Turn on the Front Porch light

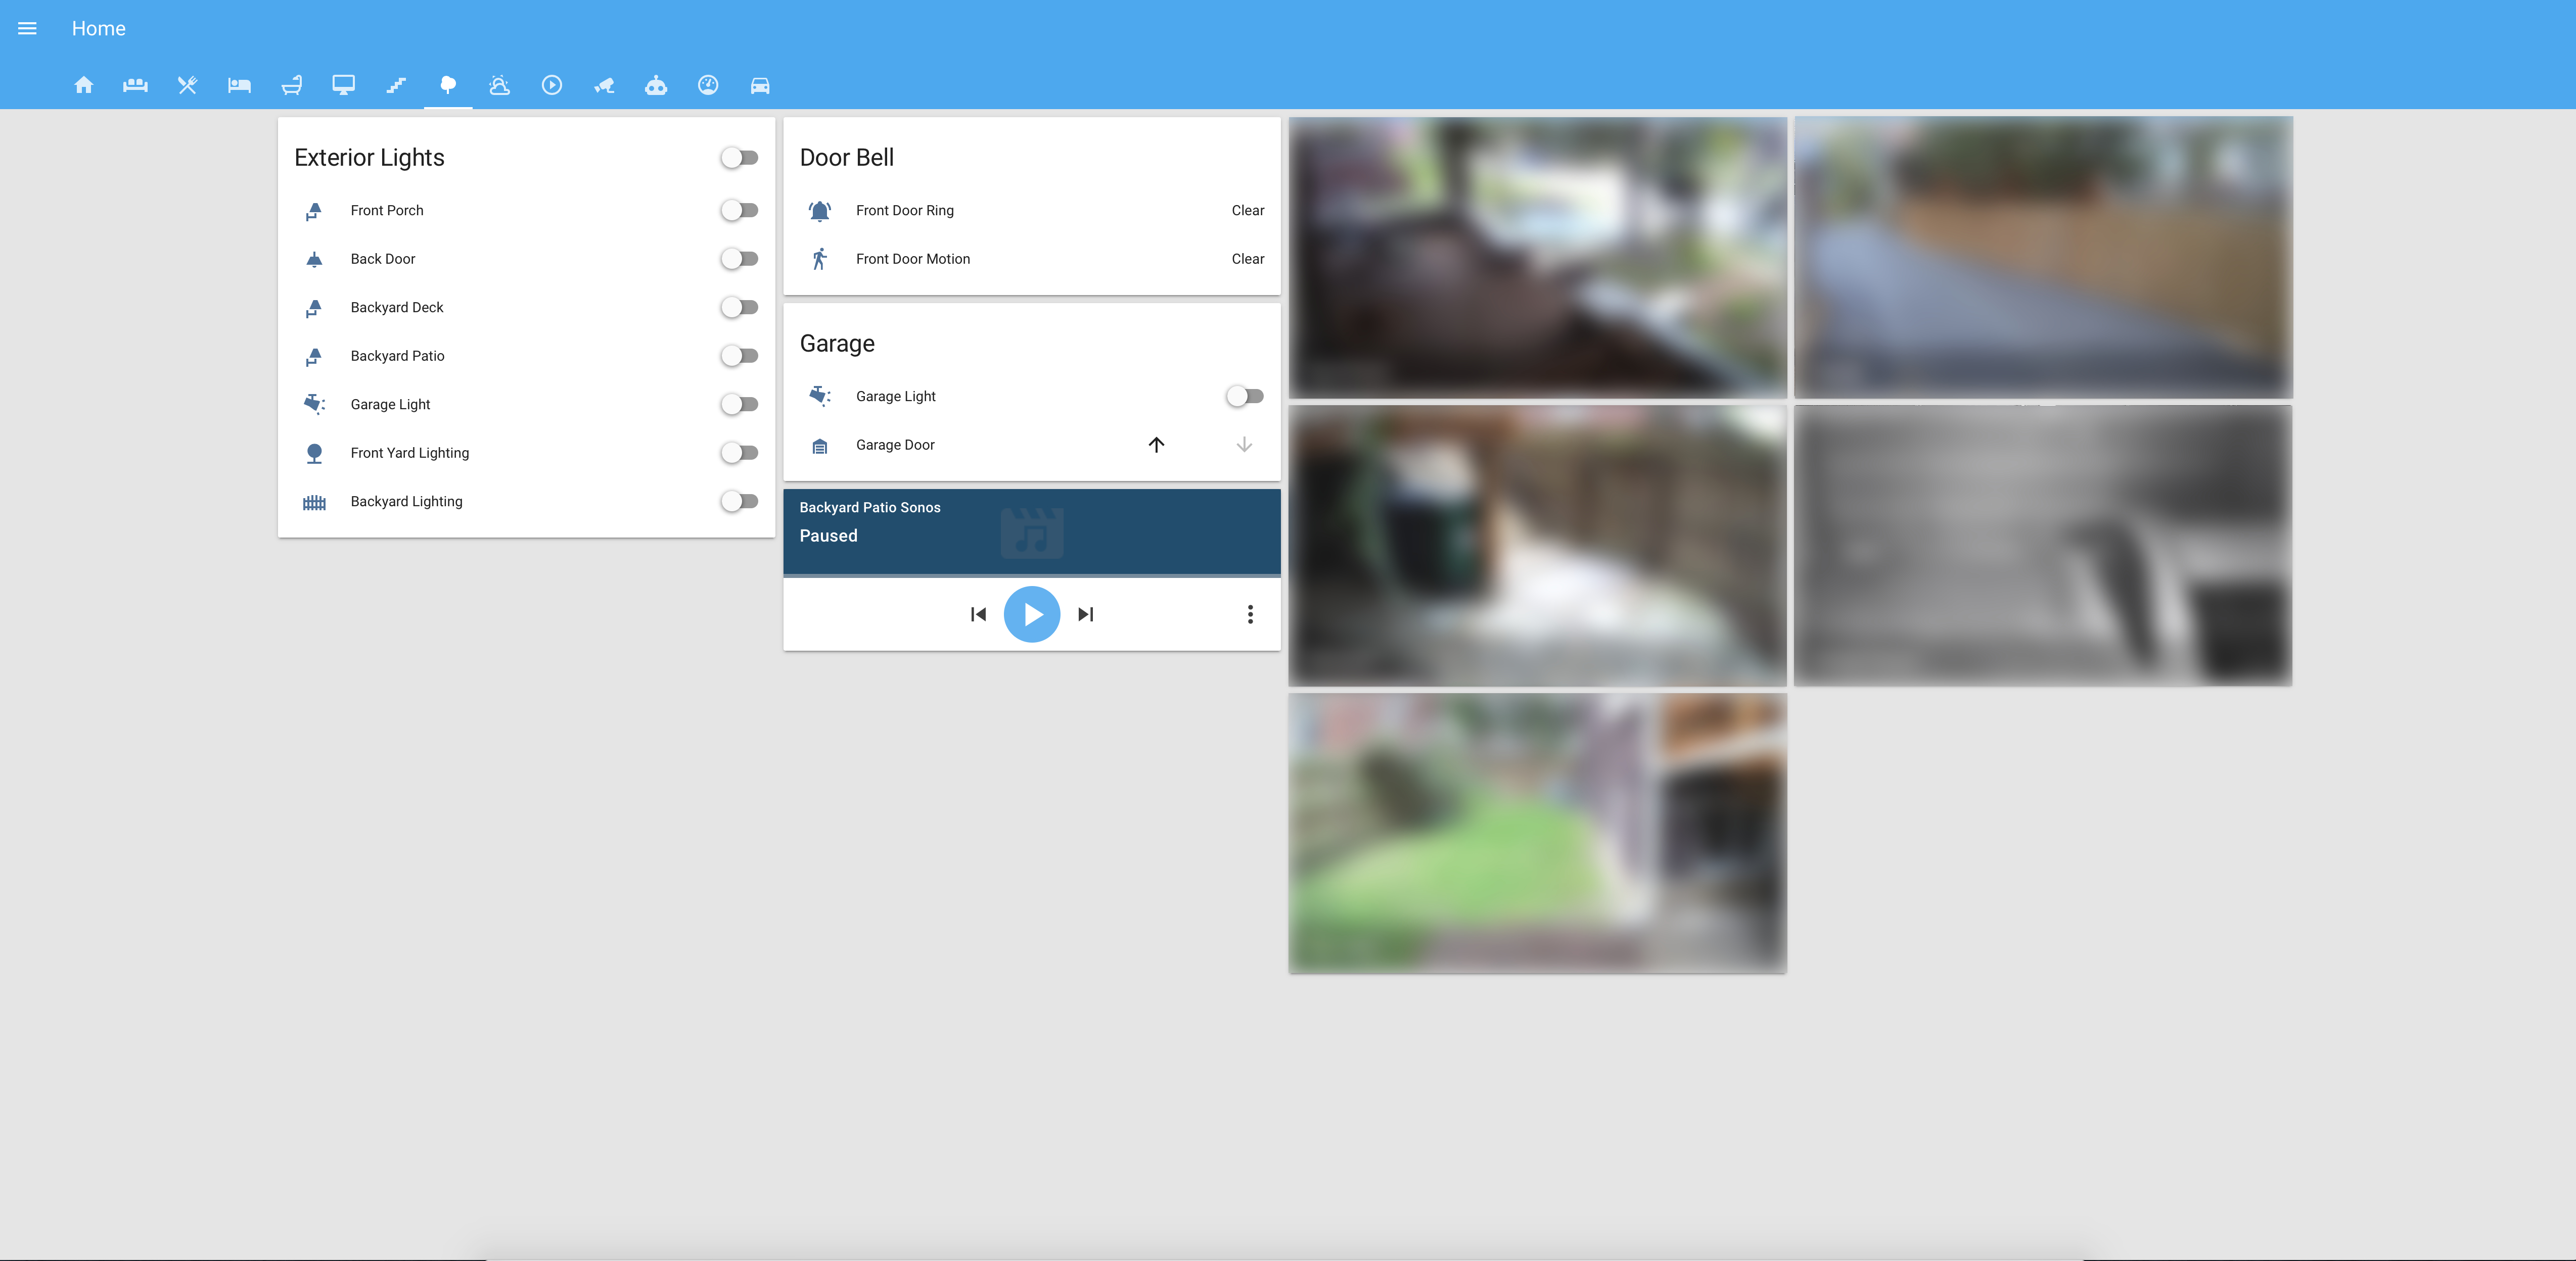[739, 210]
